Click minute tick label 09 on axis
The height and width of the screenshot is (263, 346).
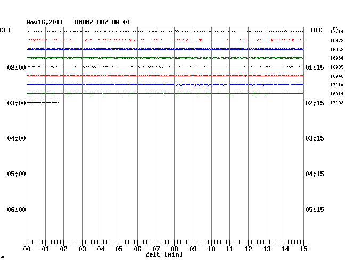[x=193, y=249]
